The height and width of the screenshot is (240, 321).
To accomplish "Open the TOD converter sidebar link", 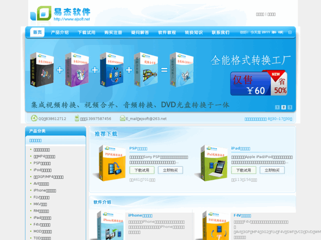I will click(42, 238).
